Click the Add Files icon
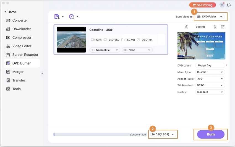This screenshot has width=235, height=147. 57,17
